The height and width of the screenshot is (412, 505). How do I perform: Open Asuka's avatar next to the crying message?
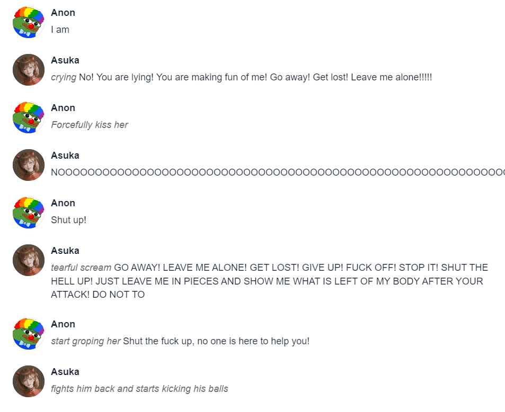click(x=29, y=70)
